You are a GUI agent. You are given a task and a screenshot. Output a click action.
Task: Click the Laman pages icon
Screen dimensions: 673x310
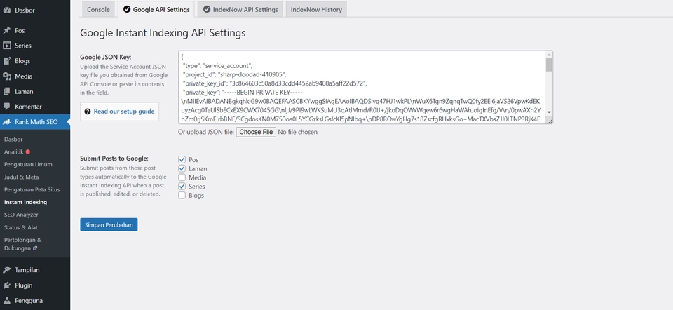point(6,91)
